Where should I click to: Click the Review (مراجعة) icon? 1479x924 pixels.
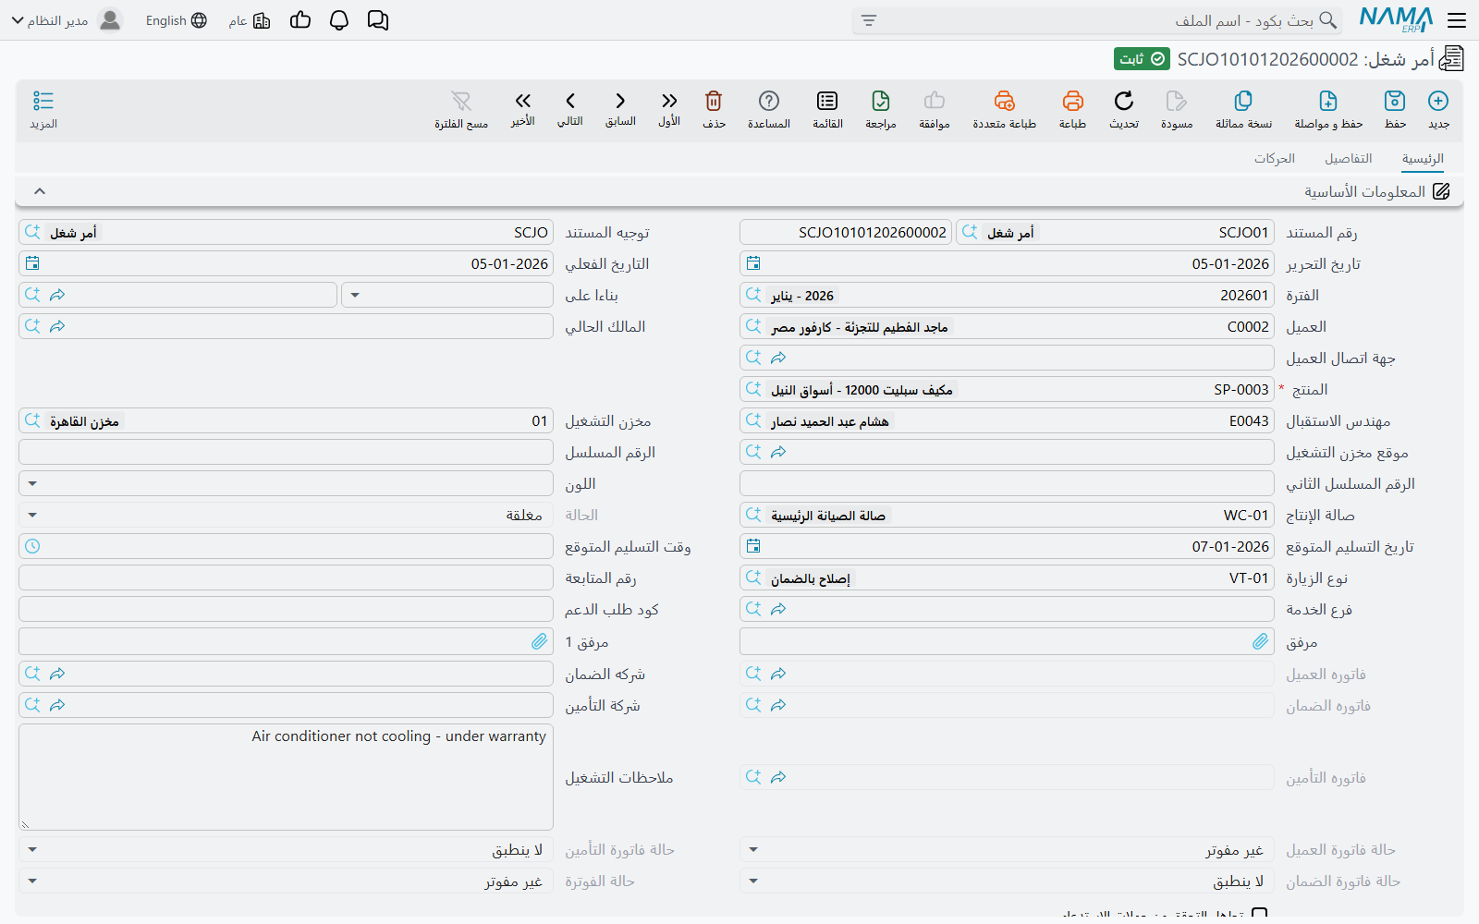click(x=881, y=101)
